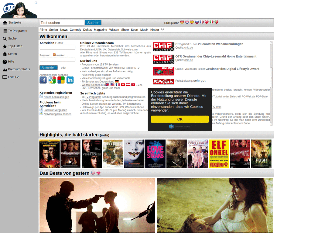Log in with the Facebook icon
This screenshot has height=233, width=311.
pos(43,80)
